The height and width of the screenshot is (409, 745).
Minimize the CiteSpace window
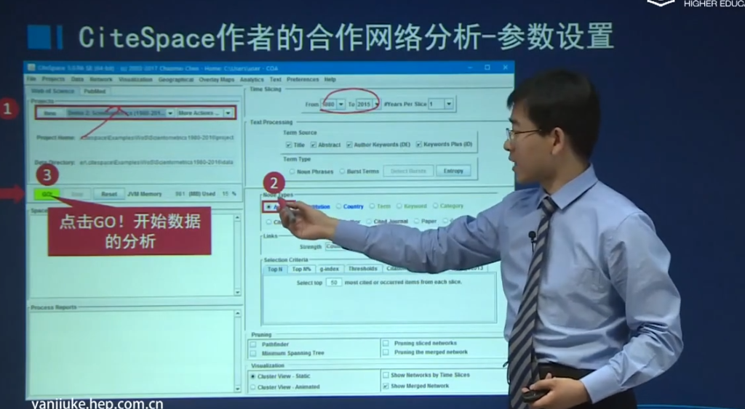[470, 68]
